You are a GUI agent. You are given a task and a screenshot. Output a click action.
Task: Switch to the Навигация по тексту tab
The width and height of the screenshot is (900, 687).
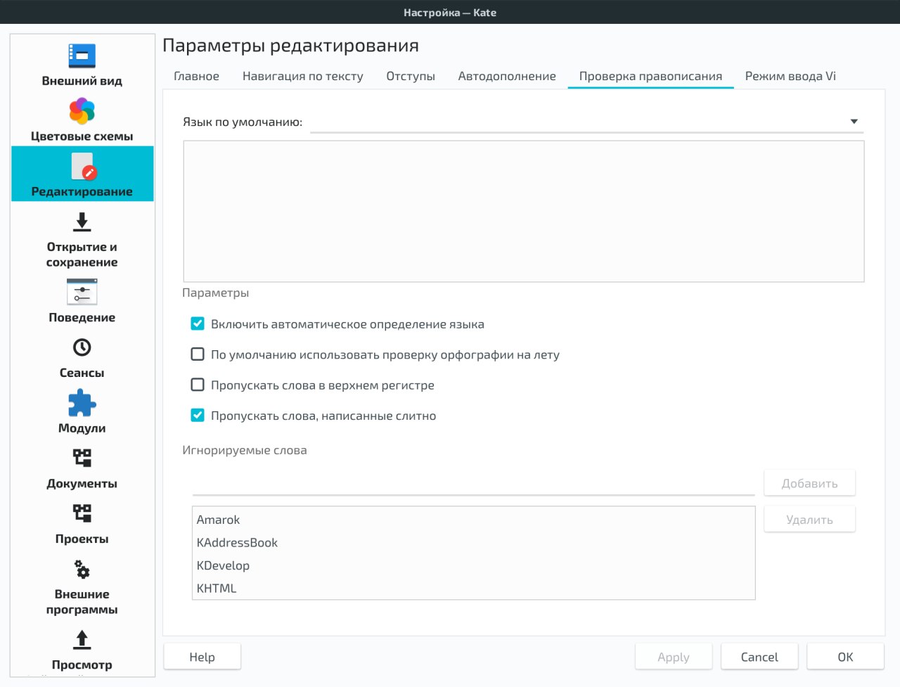point(302,76)
